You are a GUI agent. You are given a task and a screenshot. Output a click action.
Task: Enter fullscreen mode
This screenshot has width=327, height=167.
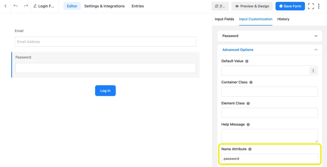click(311, 6)
